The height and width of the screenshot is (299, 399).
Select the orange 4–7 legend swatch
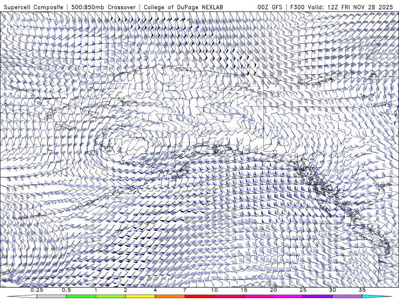(x=170, y=297)
